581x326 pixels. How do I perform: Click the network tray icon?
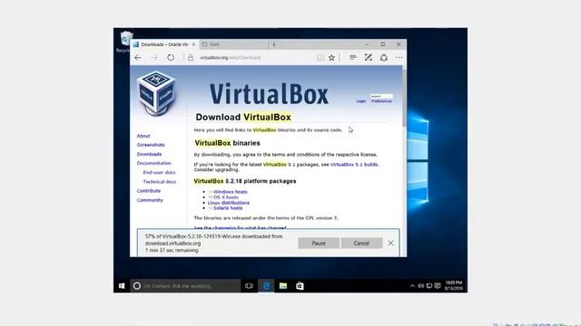pyautogui.click(x=429, y=286)
